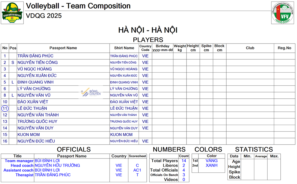Image resolution: width=297 pixels, height=184 pixels.
Task: Click the Birthday yyyy-mm-dd column header
Action: [x=162, y=48]
